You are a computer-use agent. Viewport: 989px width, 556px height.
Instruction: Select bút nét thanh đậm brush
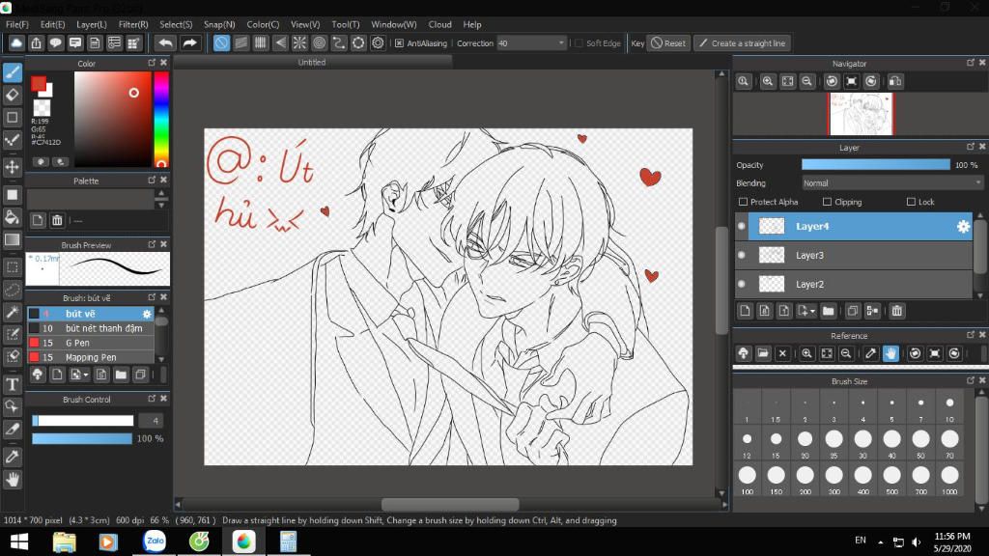click(91, 328)
